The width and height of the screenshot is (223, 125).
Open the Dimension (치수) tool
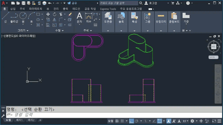(x=89, y=17)
